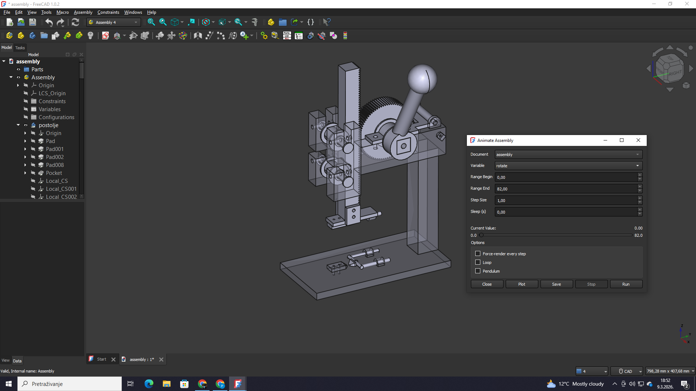The height and width of the screenshot is (391, 696).
Task: Open the measure caliper tool
Action: [255, 22]
